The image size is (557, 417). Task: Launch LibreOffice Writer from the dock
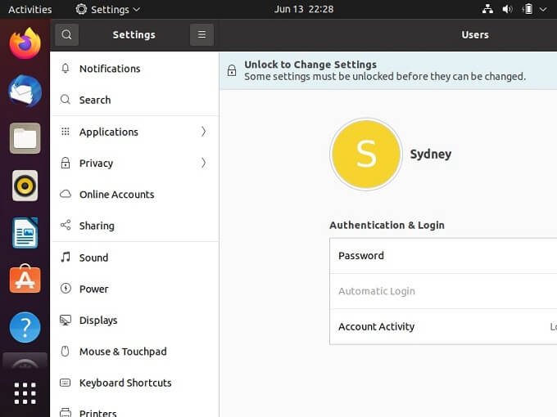coord(25,233)
